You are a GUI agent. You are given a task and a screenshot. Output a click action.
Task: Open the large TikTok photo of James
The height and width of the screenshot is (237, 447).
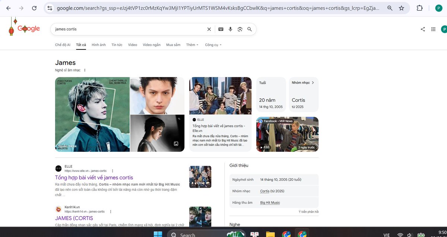click(x=92, y=114)
